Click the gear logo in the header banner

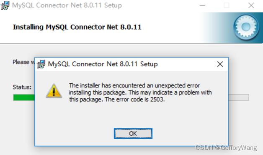pos(246,27)
